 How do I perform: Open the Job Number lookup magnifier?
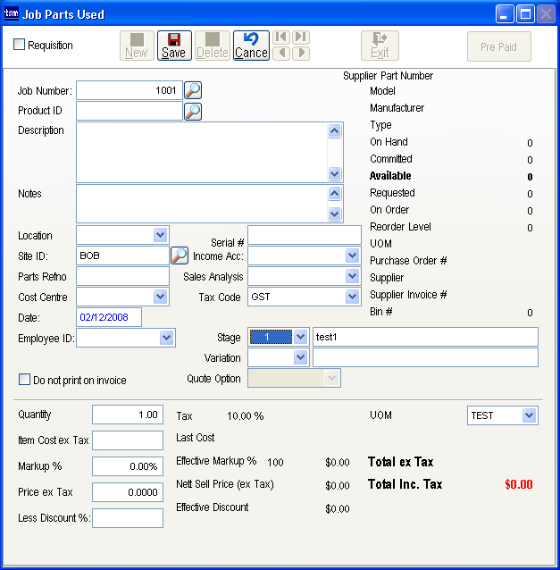click(193, 90)
